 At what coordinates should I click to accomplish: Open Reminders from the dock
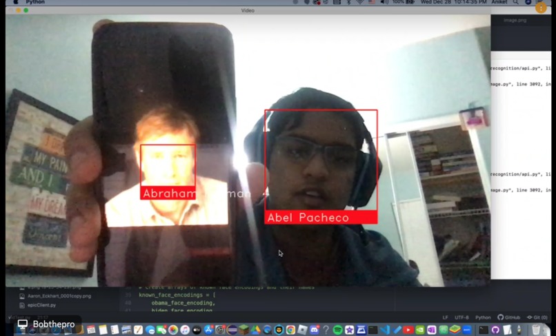115,330
